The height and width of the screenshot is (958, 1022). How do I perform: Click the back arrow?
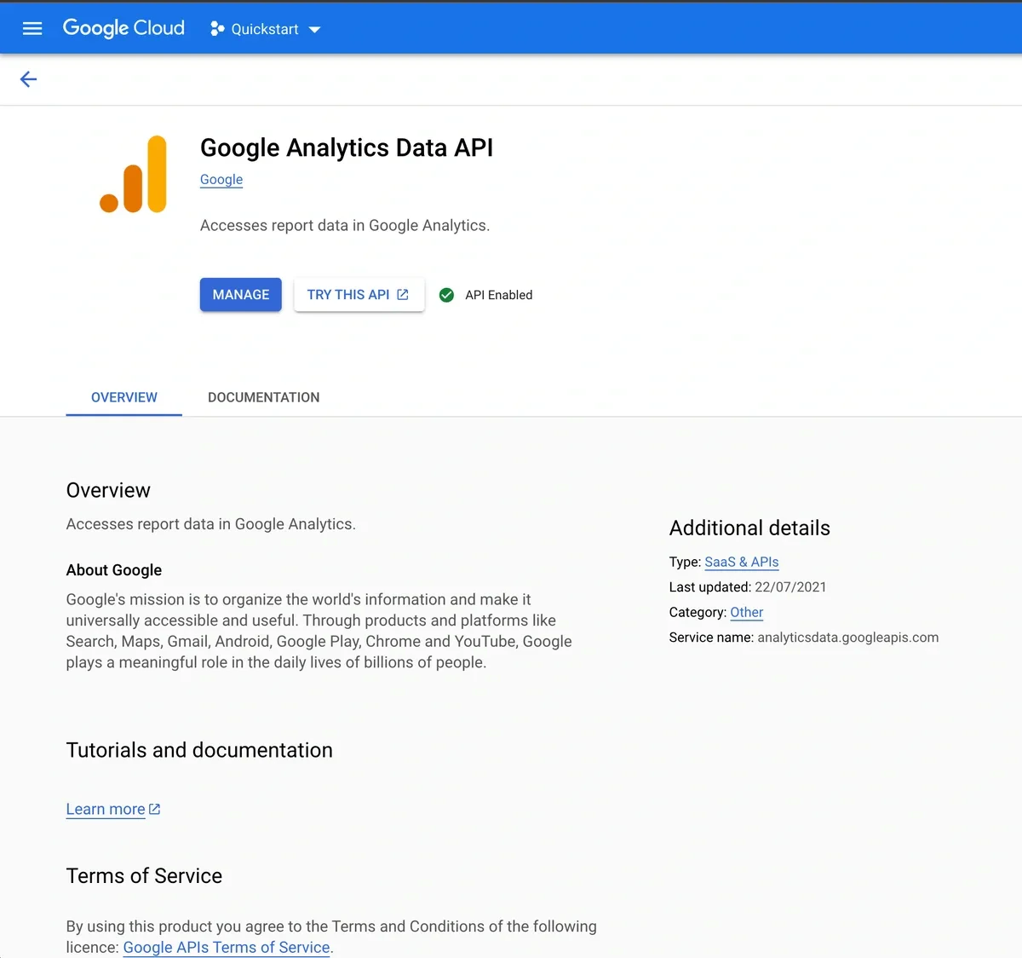28,78
